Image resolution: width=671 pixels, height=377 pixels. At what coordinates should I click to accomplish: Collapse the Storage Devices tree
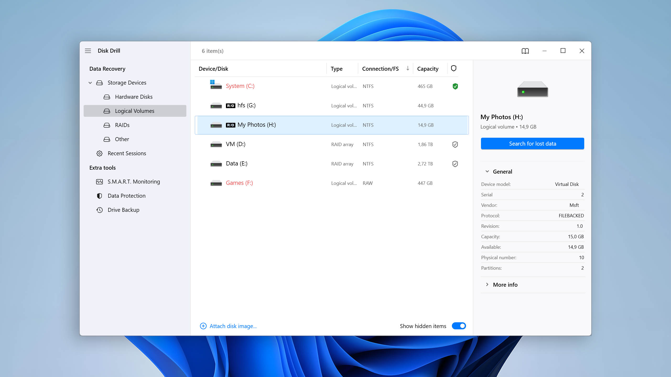(x=90, y=83)
